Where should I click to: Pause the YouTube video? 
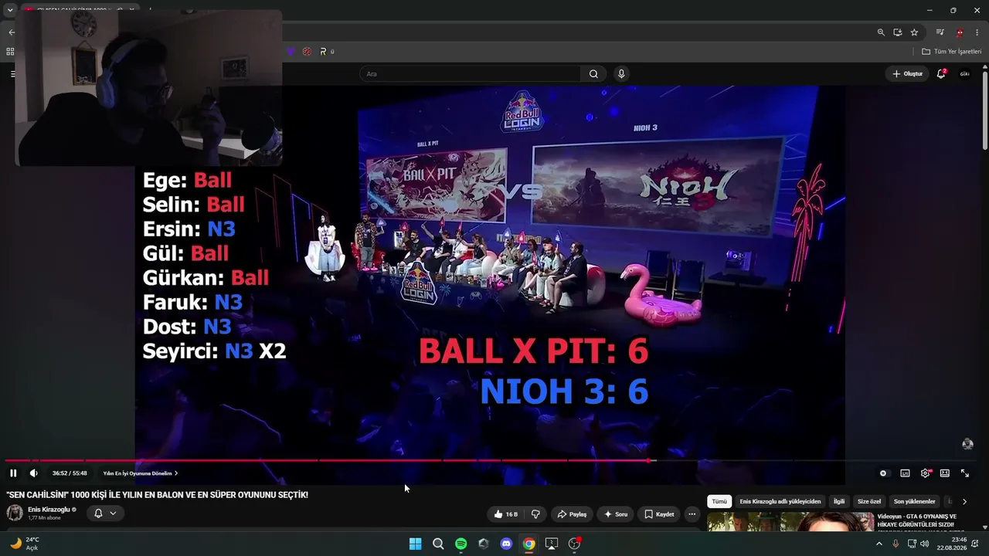[x=13, y=473]
